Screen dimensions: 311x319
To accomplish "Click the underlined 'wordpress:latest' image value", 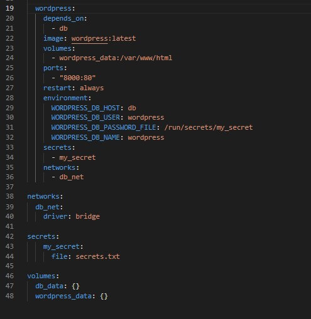I will 104,38.
